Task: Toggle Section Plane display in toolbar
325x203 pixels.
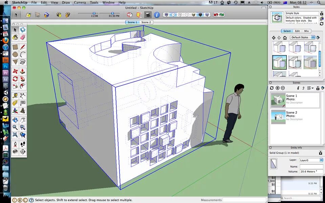Action: point(139,15)
